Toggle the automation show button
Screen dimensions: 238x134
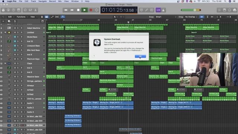(52, 17)
